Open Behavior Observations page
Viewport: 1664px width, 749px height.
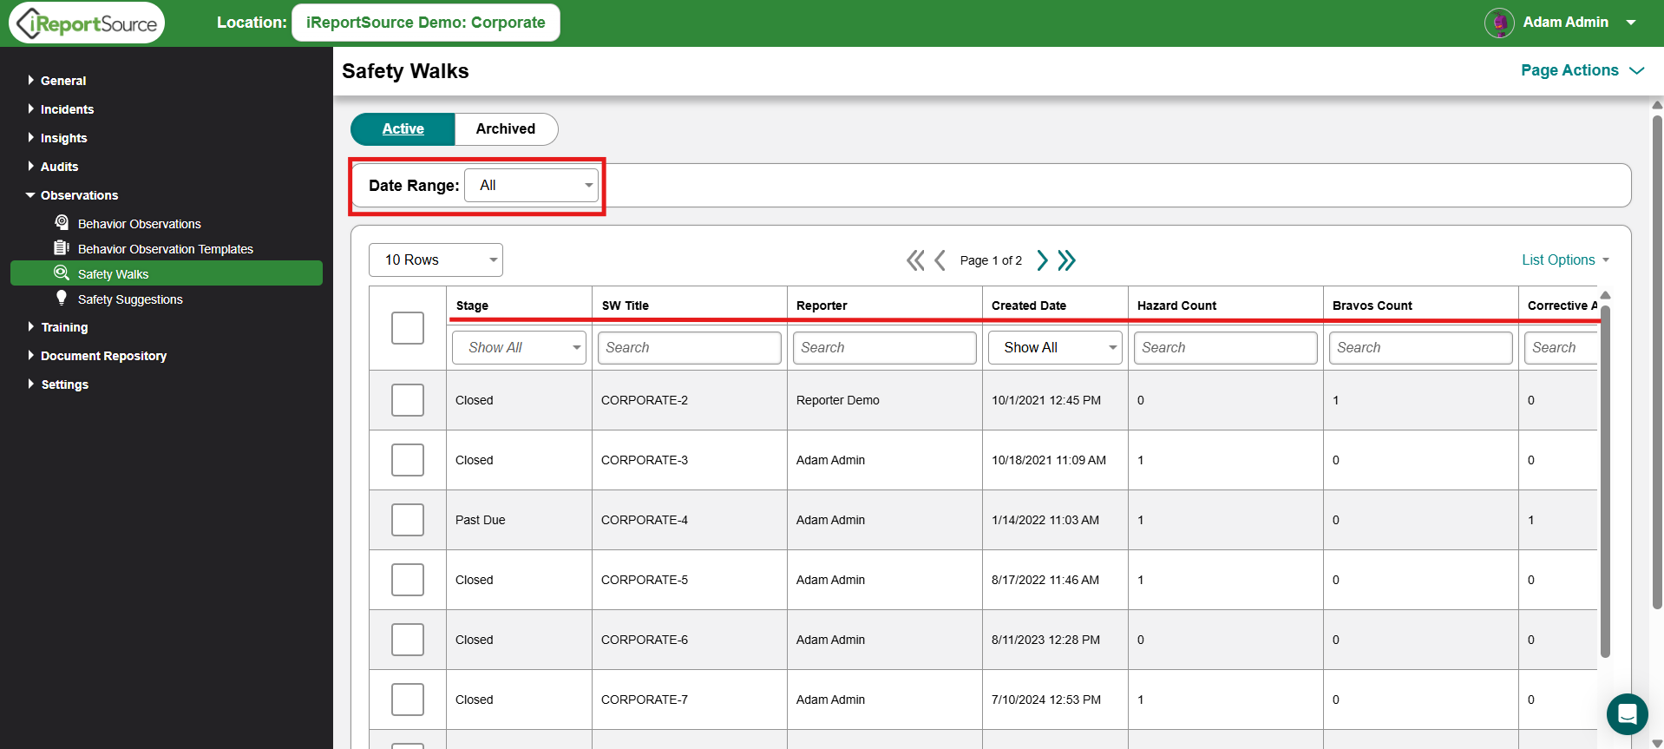pos(140,224)
